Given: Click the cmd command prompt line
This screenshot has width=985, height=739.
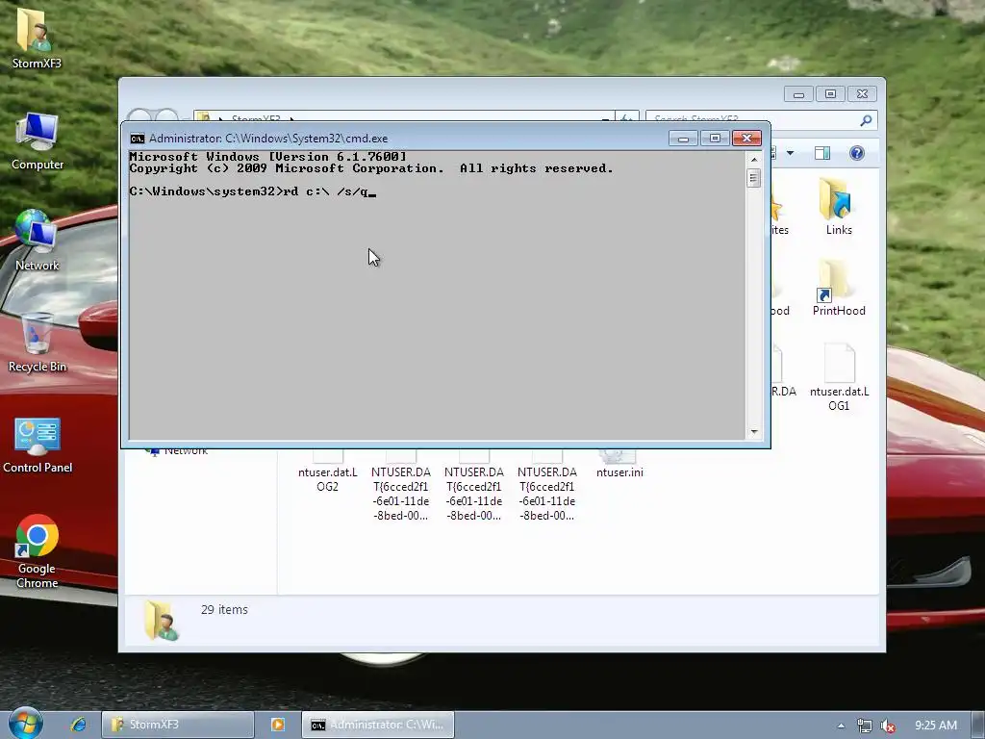Looking at the screenshot, I should tap(253, 191).
